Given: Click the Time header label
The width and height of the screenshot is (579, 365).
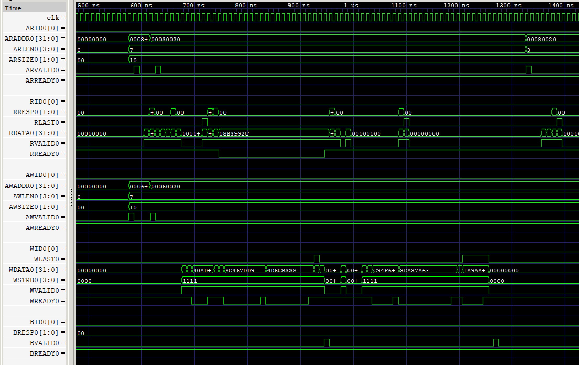Looking at the screenshot, I should 13,8.
